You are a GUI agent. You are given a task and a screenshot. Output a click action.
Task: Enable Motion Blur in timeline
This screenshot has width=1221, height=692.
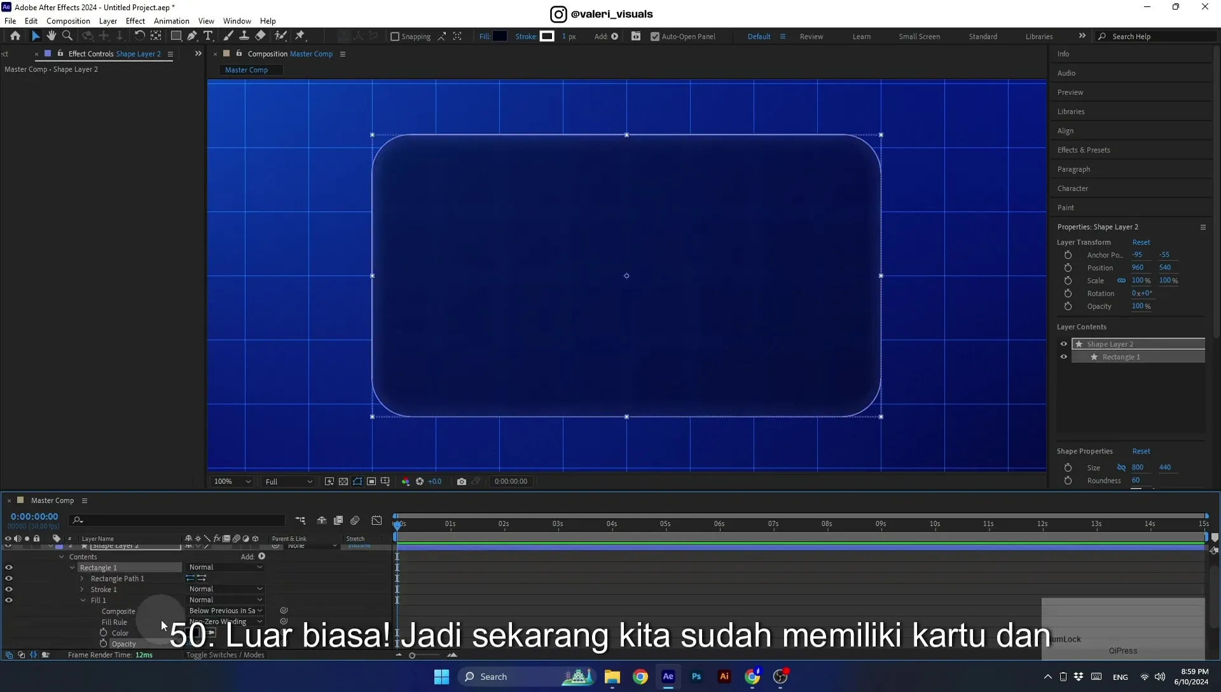click(x=355, y=520)
